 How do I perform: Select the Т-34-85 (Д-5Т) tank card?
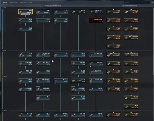[25, 89]
